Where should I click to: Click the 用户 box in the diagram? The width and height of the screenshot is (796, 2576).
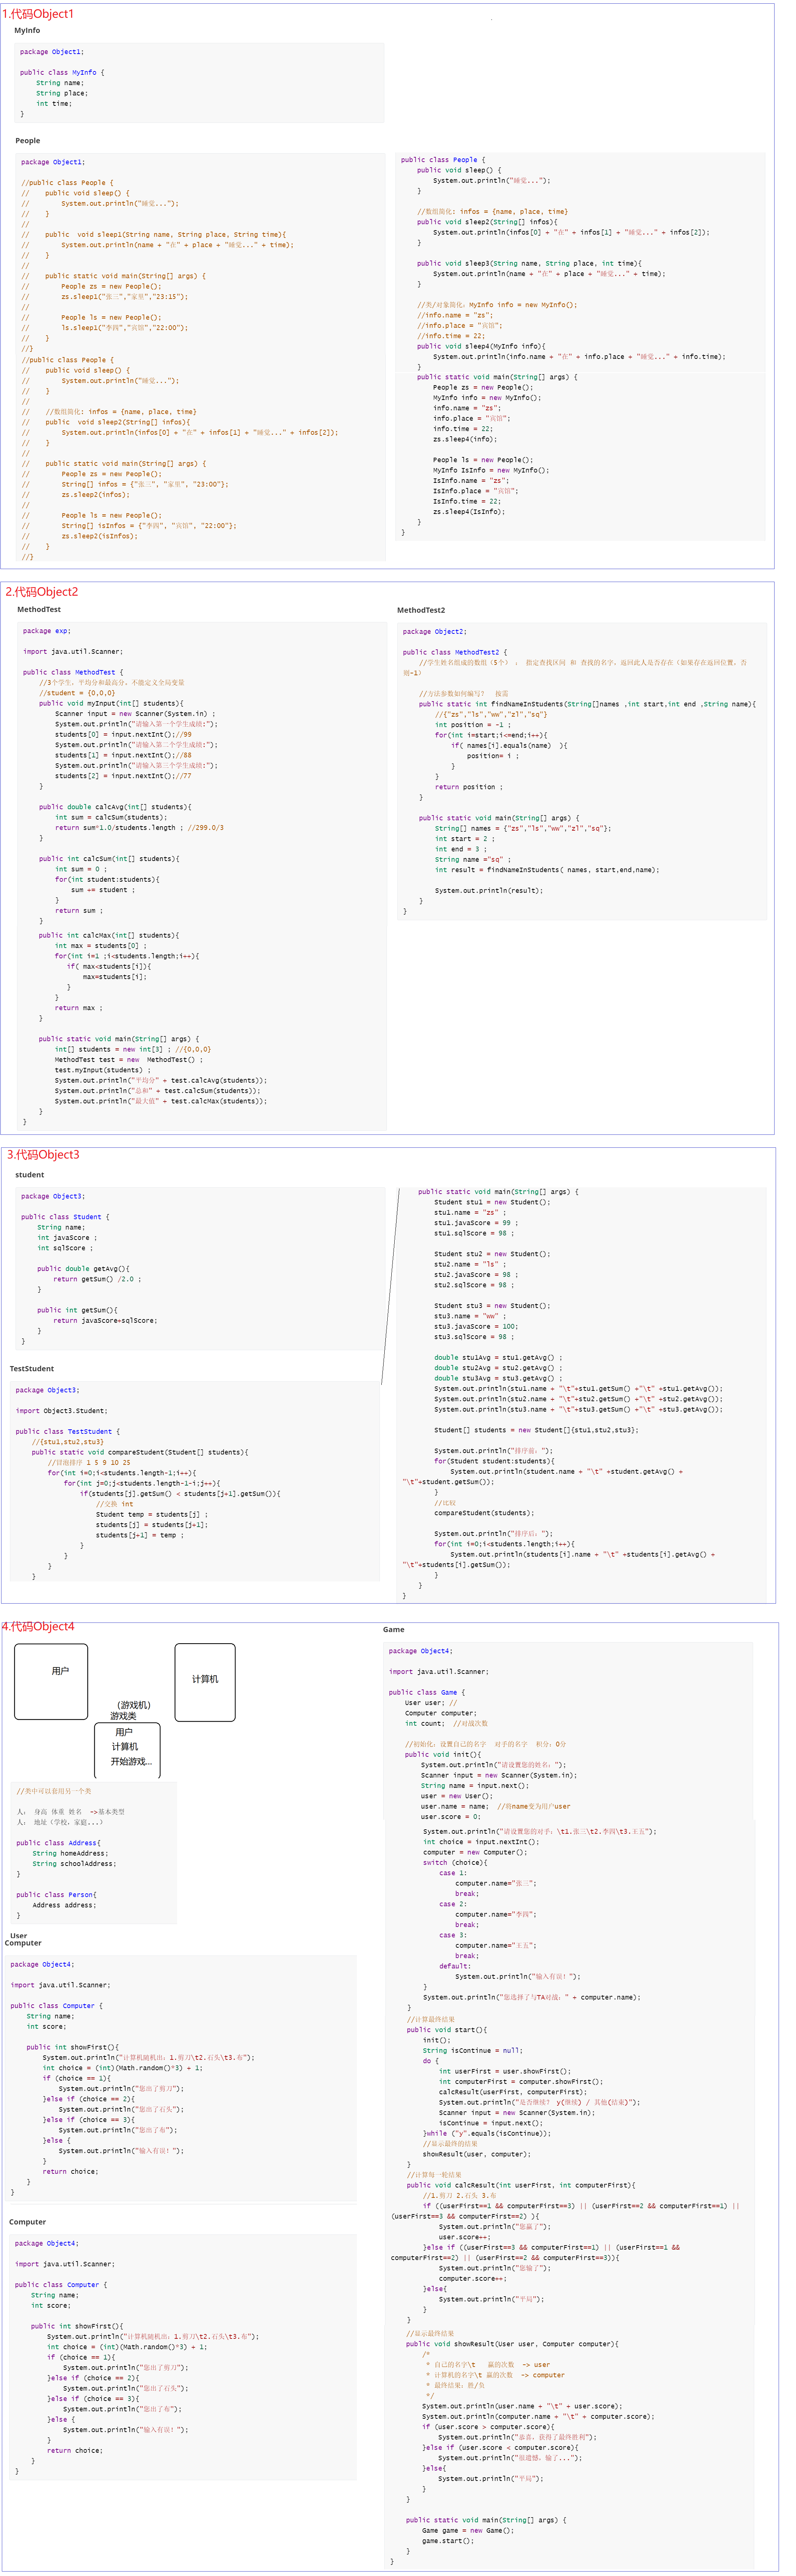[51, 1681]
